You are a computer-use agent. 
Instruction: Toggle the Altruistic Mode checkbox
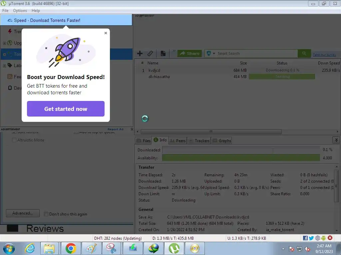(x=14, y=140)
